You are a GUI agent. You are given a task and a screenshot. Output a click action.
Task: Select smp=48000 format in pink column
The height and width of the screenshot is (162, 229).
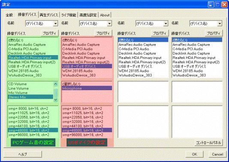click(87, 130)
